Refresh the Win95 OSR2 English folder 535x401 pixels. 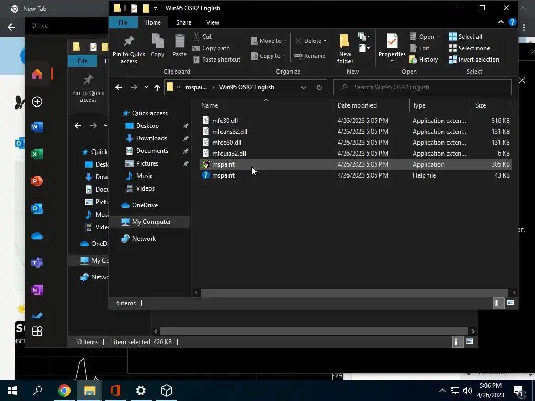[319, 87]
